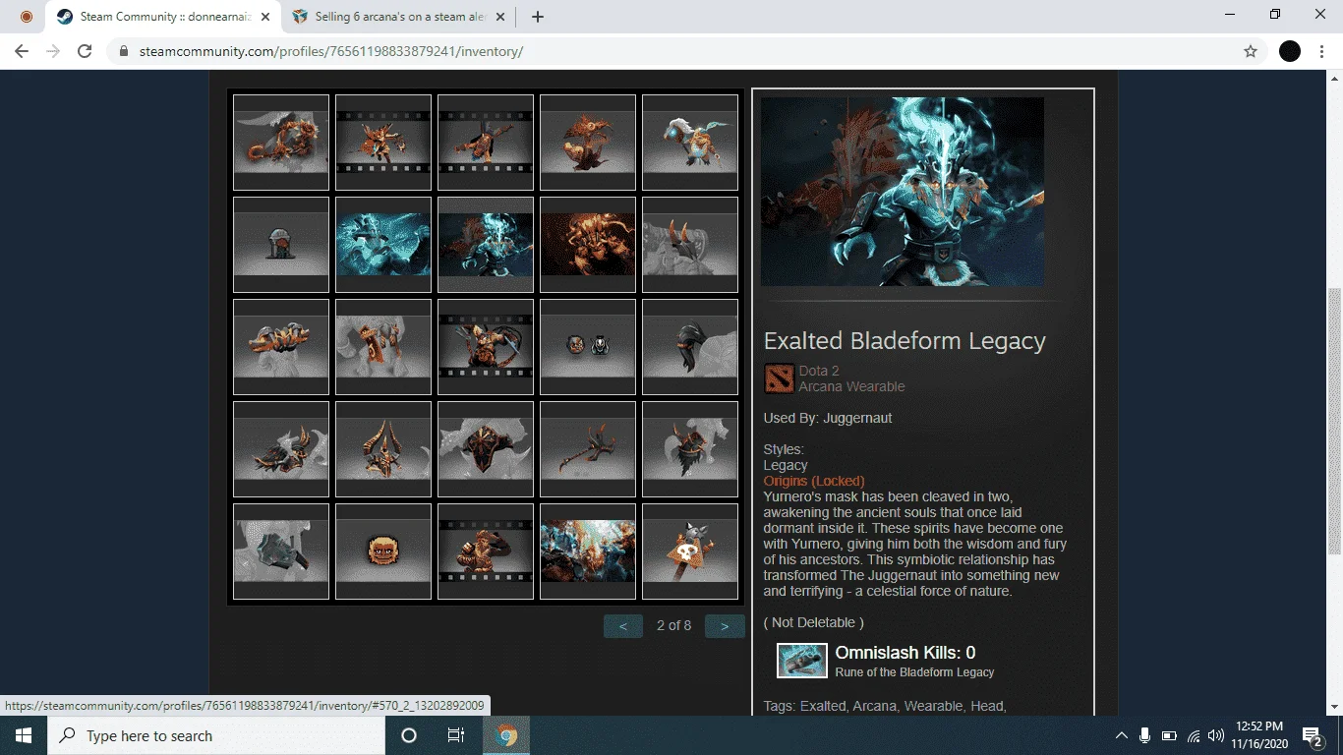This screenshot has width=1343, height=755.
Task: Select the colorful battle loading screen item
Action: click(x=588, y=552)
